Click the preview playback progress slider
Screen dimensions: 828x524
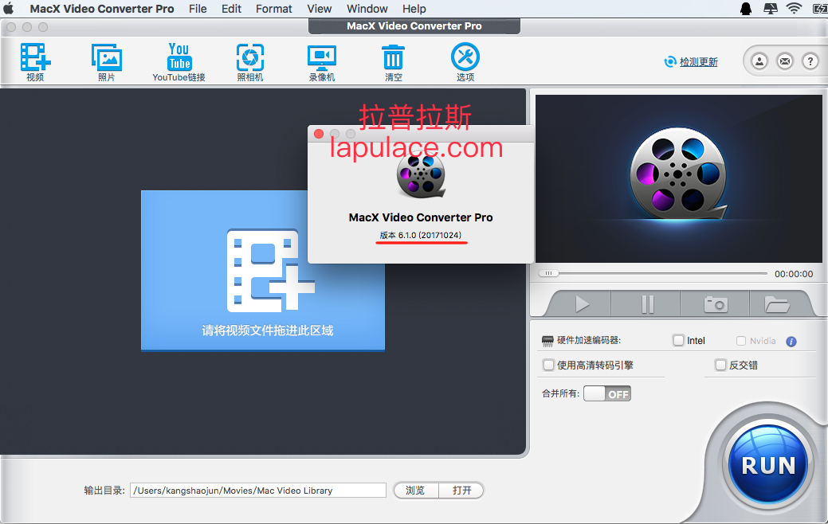(653, 273)
